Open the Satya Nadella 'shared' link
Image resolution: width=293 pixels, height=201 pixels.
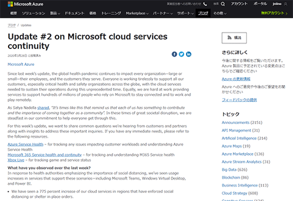pyautogui.click(x=43, y=108)
